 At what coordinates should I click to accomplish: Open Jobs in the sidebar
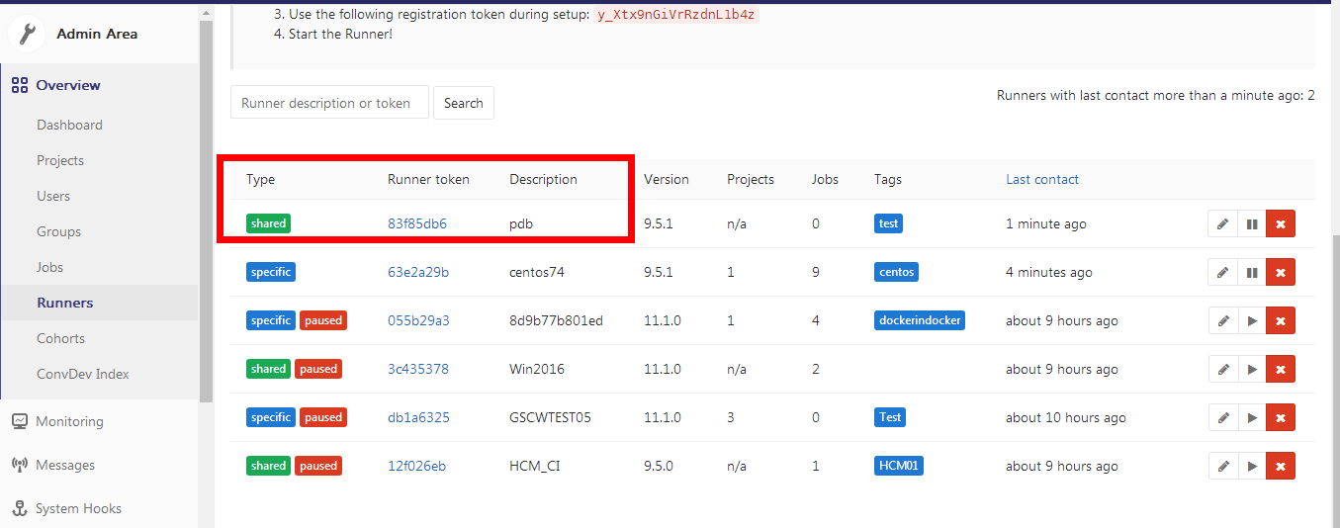click(x=49, y=267)
